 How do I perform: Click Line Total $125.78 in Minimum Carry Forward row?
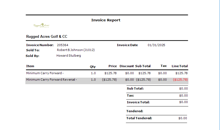coord(182,73)
